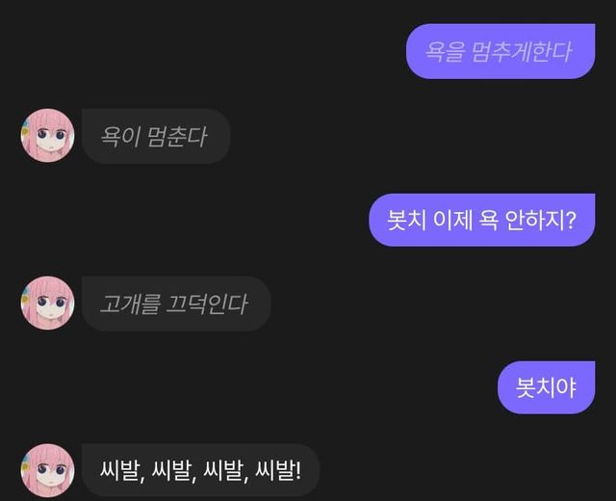Image resolution: width=616 pixels, height=501 pixels.
Task: Select the 씨발, 씨발, 씨발, 씨발! message
Action: pos(201,470)
